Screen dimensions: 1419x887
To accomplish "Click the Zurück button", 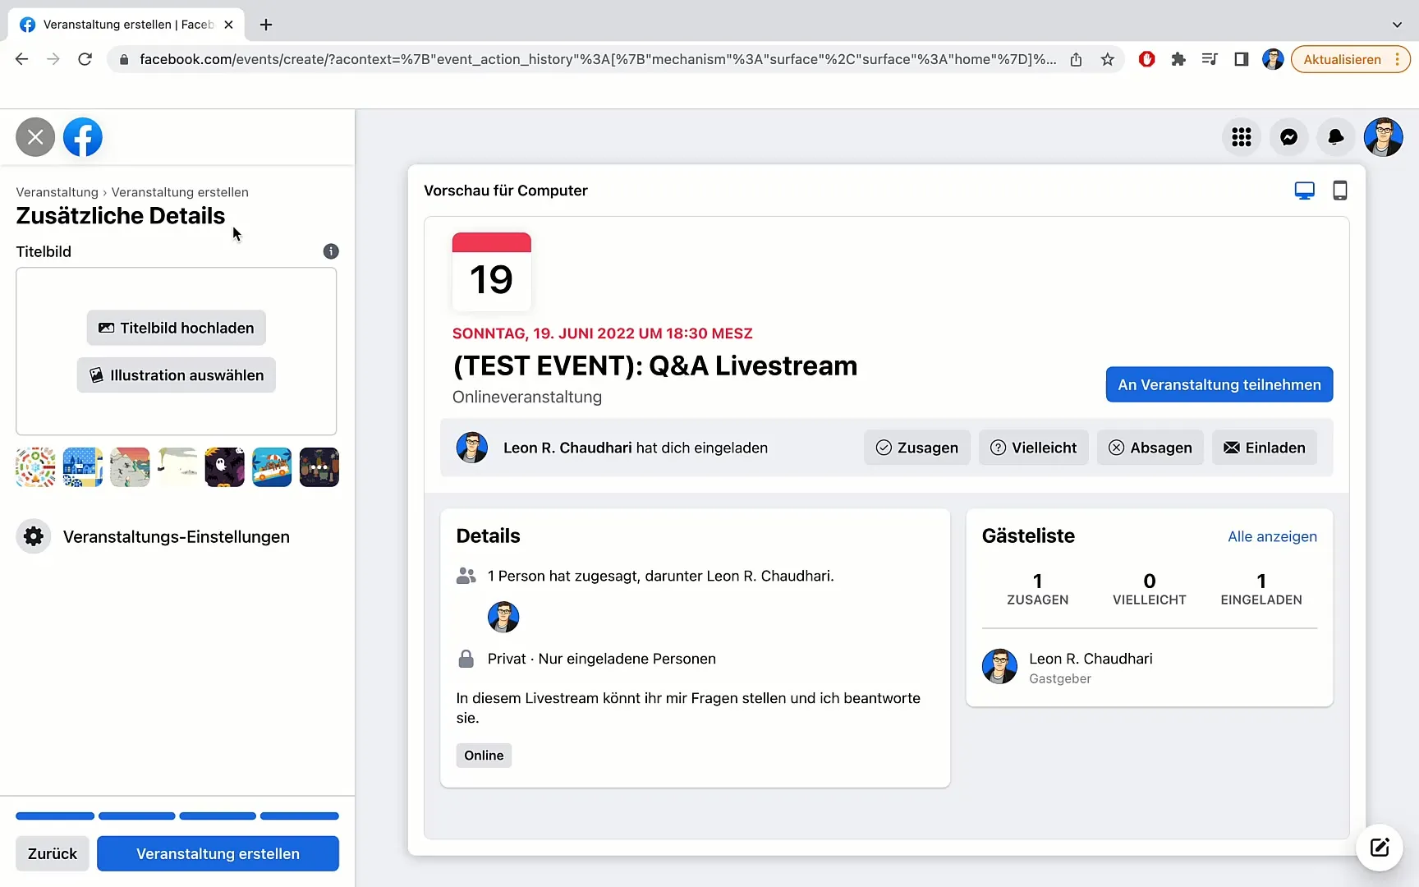I will click(53, 853).
